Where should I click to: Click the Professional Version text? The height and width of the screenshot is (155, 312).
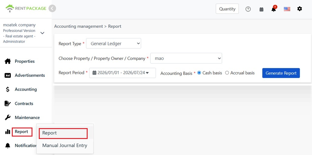coord(19,31)
